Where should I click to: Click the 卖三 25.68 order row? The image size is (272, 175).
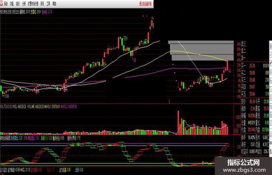pos(255,80)
